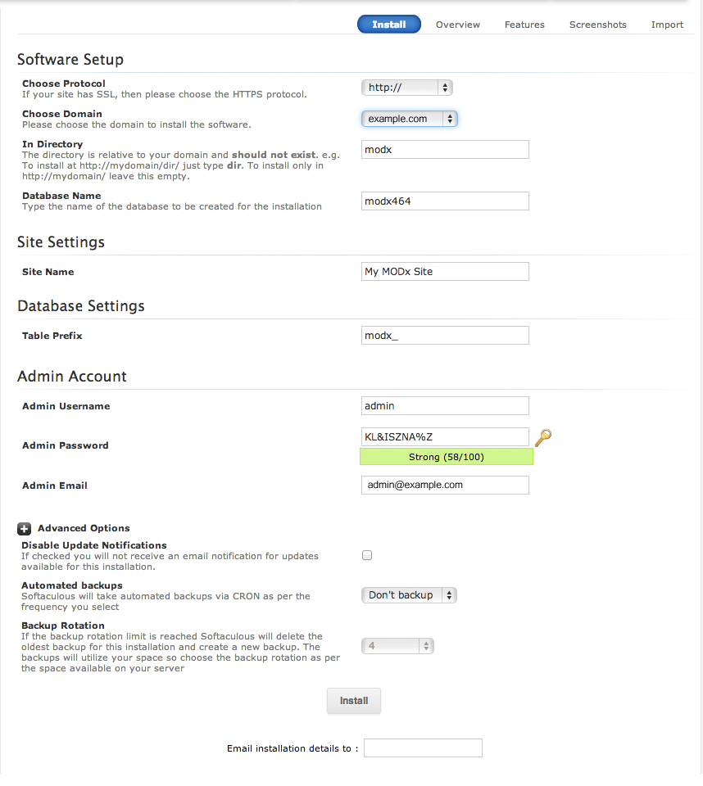Screen dimensions: 703x786
Task: Select the Install tab at top
Action: pos(389,25)
